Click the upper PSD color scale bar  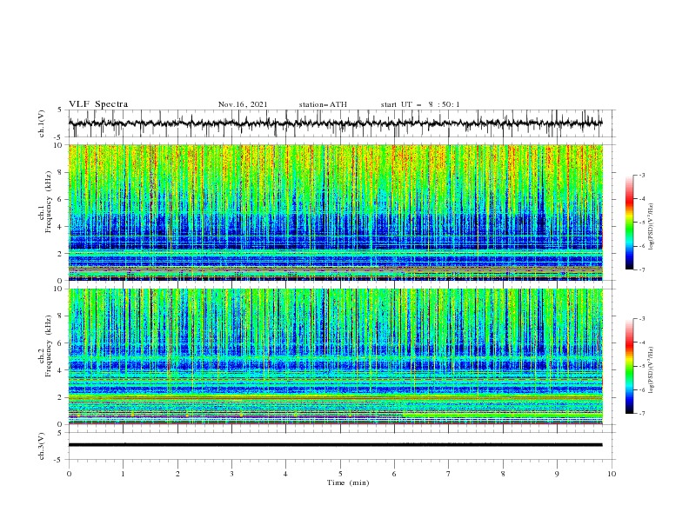pyautogui.click(x=629, y=223)
